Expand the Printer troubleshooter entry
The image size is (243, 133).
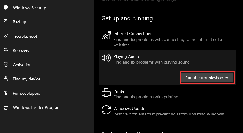[x=167, y=94]
